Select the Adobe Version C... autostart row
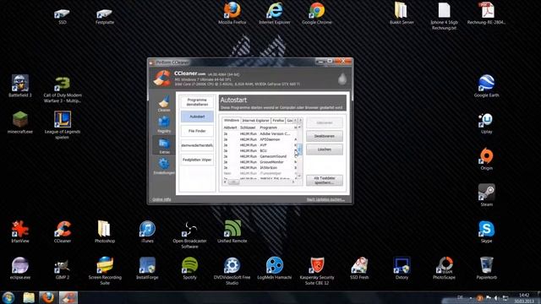 260,133
